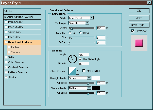Viewport: 153px width, 110px height.
Task: Click the black Shadow Mode color swatch
Action: point(96,88)
